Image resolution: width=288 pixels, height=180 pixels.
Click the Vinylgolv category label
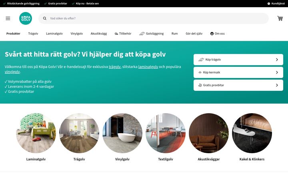click(x=122, y=159)
